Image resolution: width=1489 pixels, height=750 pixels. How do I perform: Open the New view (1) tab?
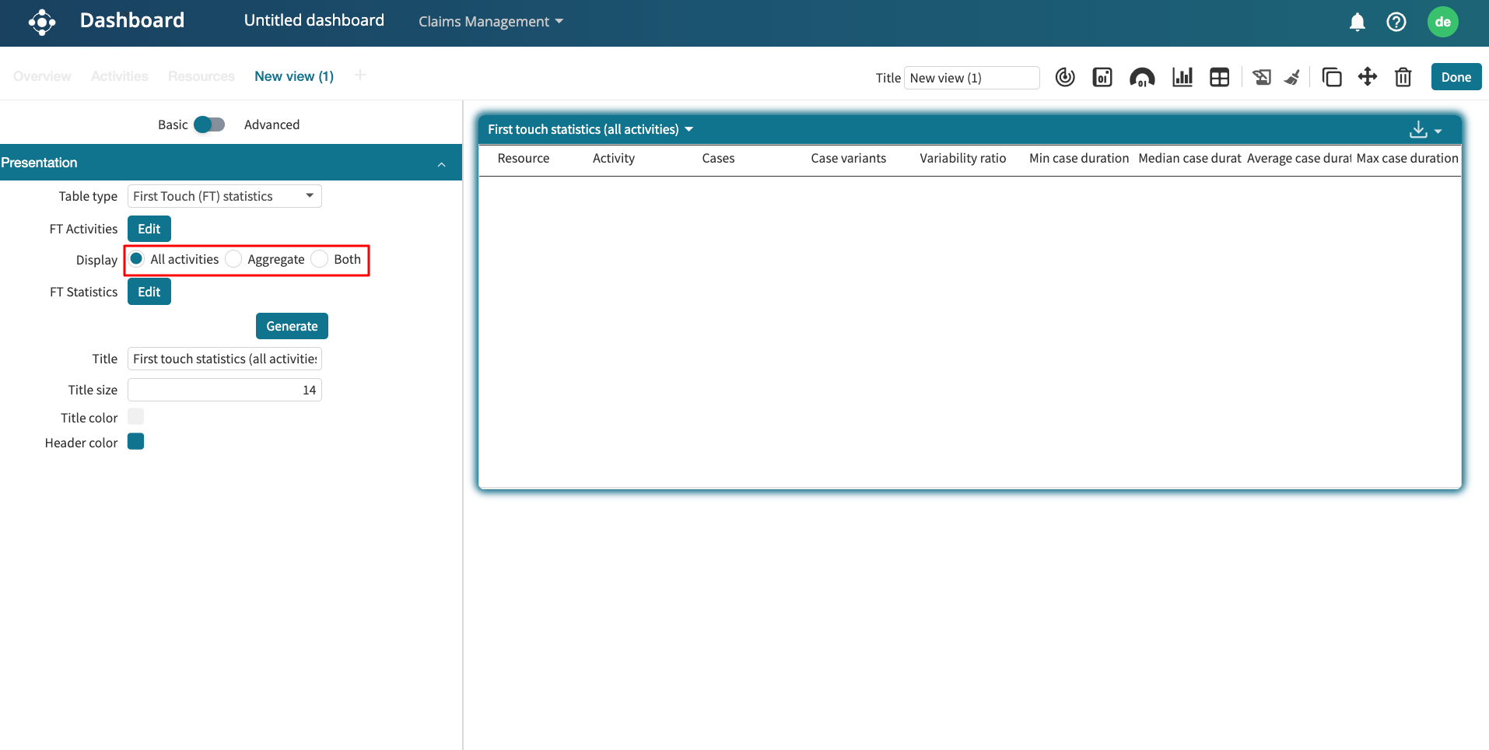(293, 76)
